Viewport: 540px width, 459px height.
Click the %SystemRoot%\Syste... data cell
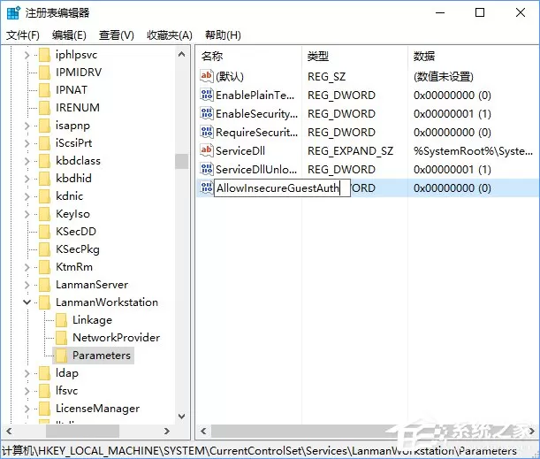473,150
